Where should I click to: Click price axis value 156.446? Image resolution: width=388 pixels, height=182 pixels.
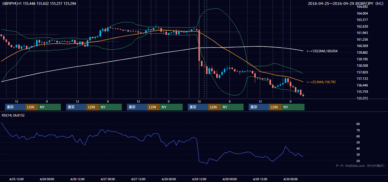(362, 85)
